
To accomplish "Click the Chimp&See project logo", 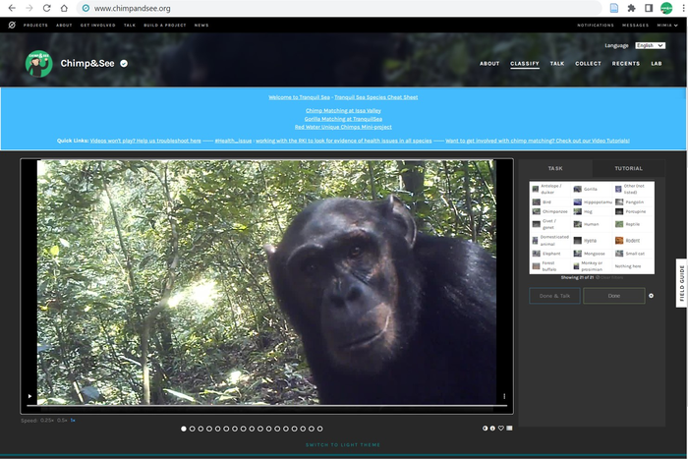I will click(38, 64).
